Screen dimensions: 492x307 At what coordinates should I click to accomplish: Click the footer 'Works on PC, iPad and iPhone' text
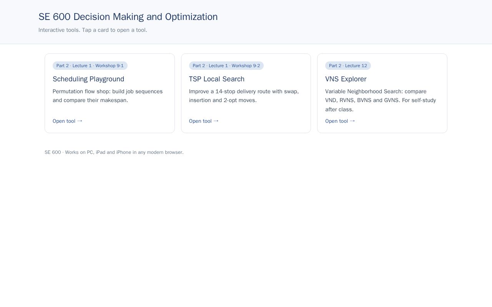click(x=114, y=152)
